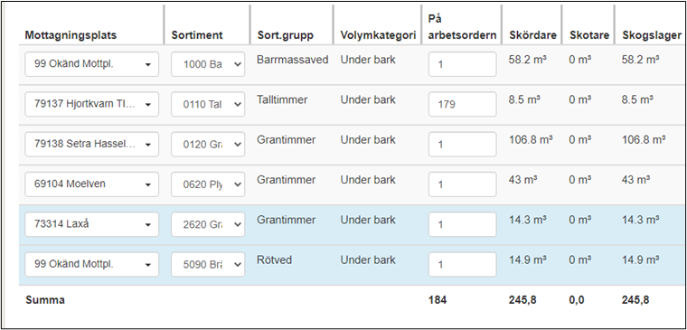This screenshot has height=330, width=687.
Task: Open the 73314 Laxå dropdown
Action: [91, 224]
